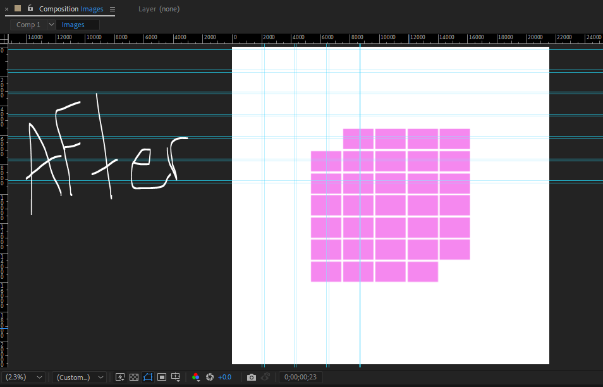Toggle the transparency grid

[133, 377]
